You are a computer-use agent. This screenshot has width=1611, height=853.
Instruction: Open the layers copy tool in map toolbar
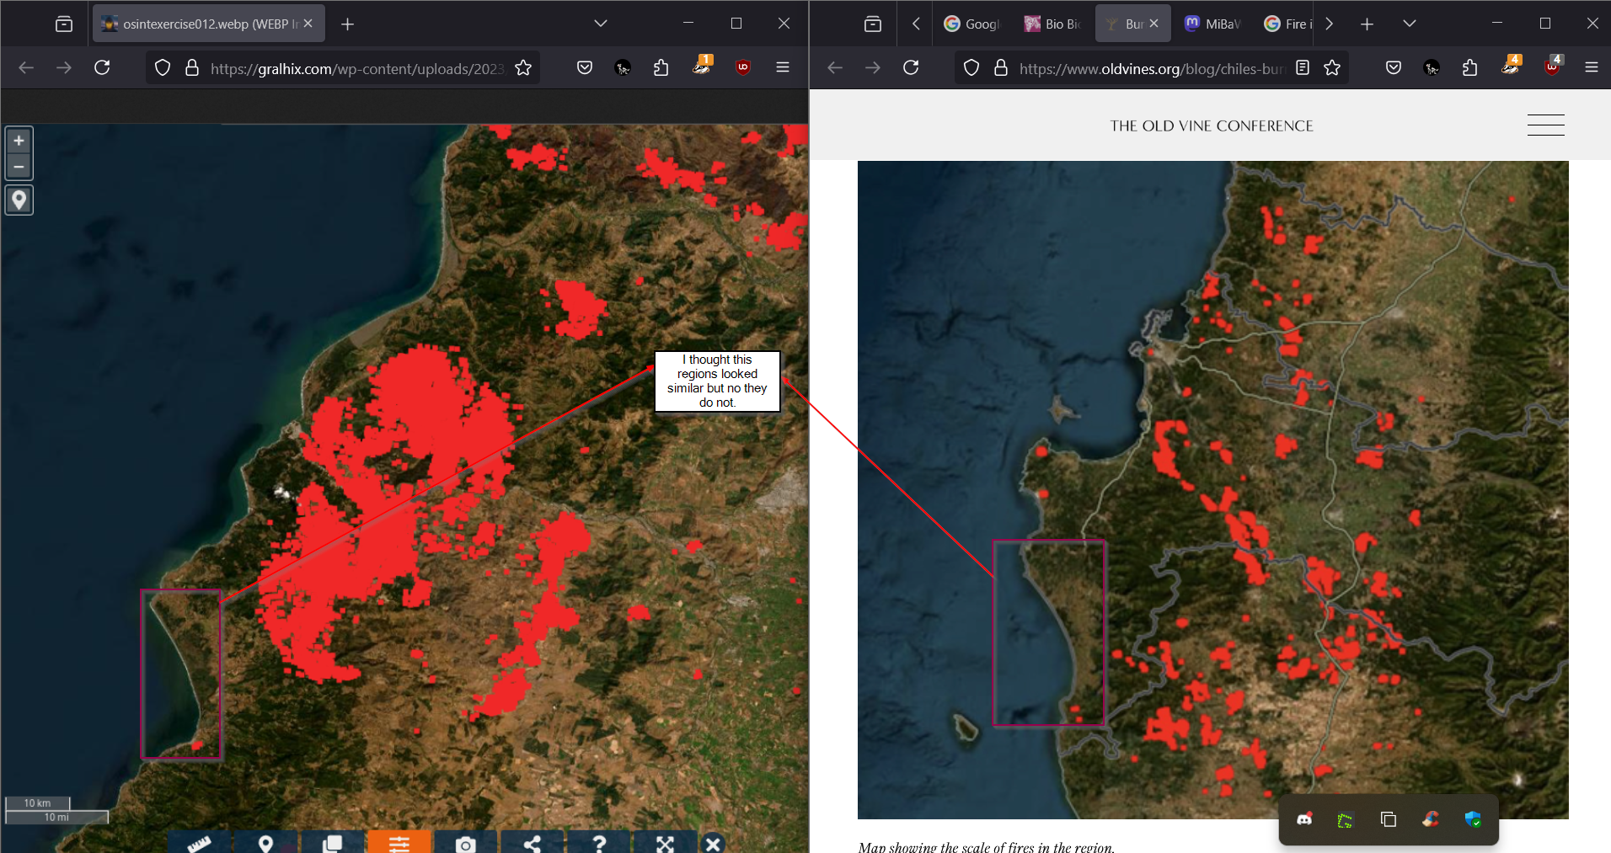[332, 842]
